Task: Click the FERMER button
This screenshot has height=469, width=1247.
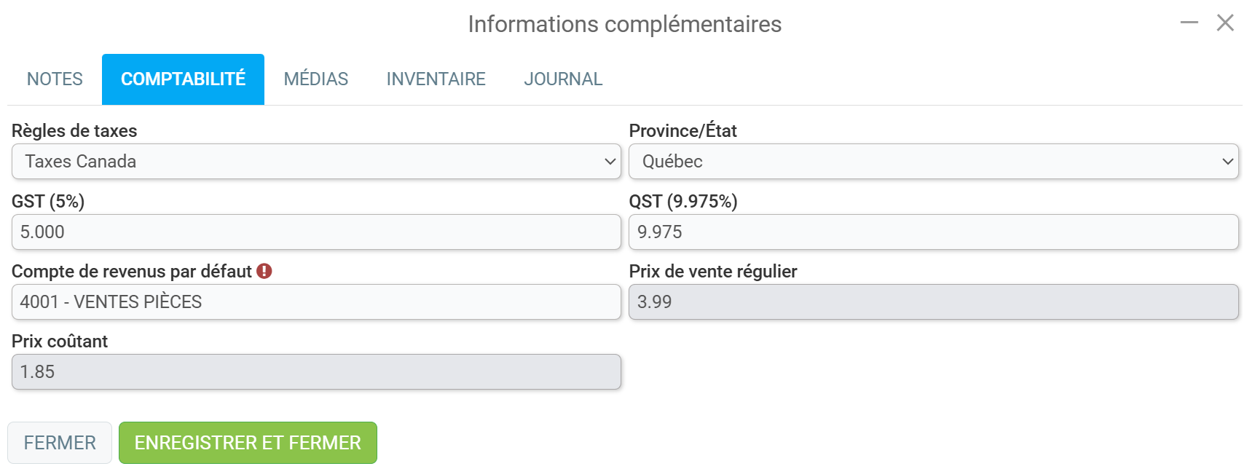Action: pos(60,443)
